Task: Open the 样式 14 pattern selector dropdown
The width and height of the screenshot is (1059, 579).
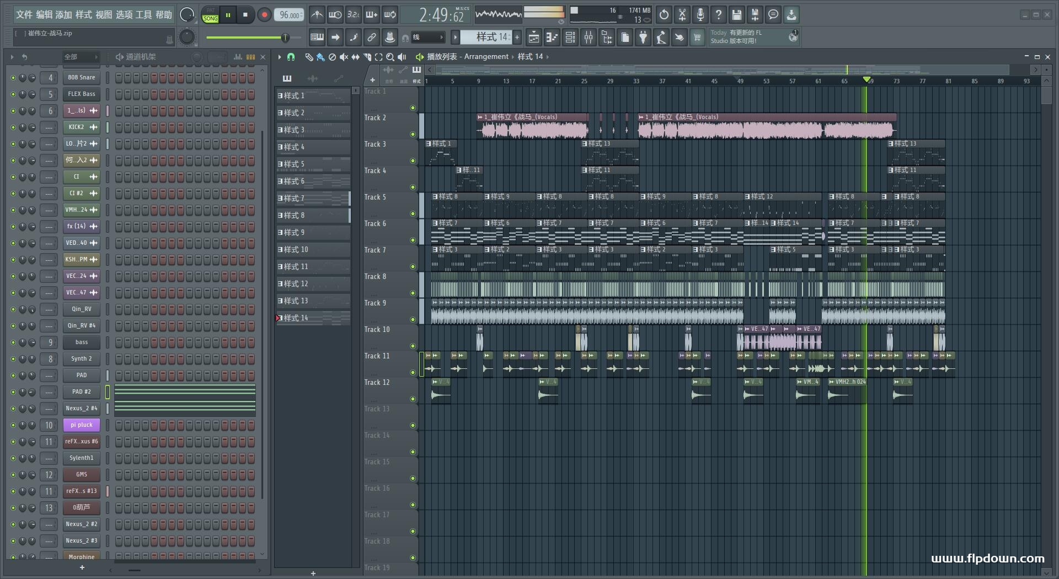Action: pos(486,37)
